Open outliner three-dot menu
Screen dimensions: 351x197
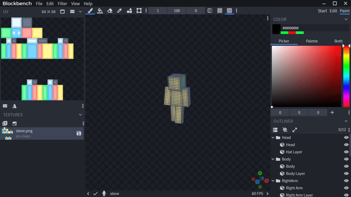tap(349, 130)
